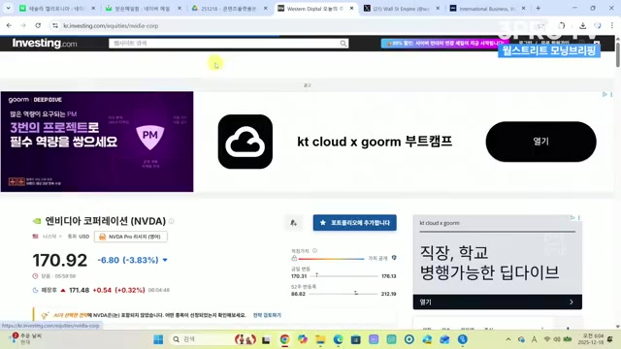Click the search magnifier icon

[x=343, y=44]
